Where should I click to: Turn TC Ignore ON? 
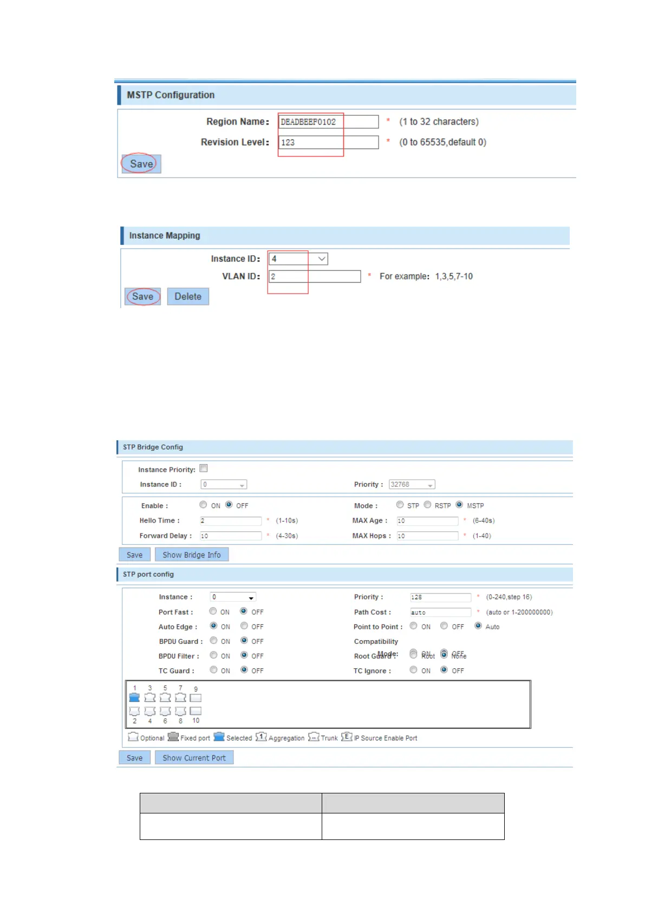click(413, 670)
